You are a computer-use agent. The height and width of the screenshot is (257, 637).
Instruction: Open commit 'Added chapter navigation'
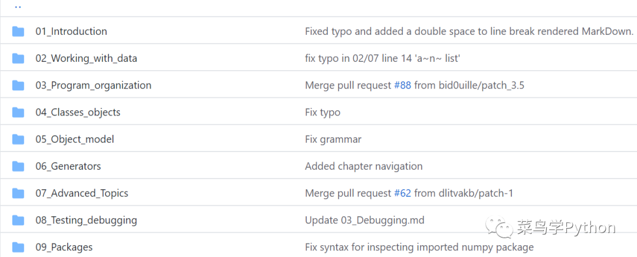[x=363, y=166]
